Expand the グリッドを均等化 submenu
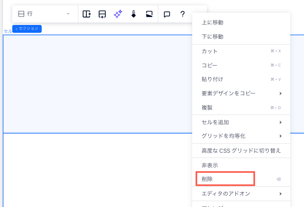 [241, 136]
